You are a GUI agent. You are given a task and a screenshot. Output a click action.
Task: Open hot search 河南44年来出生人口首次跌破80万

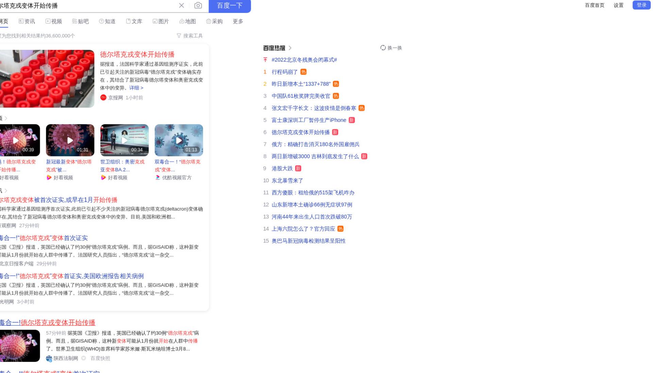click(x=312, y=217)
